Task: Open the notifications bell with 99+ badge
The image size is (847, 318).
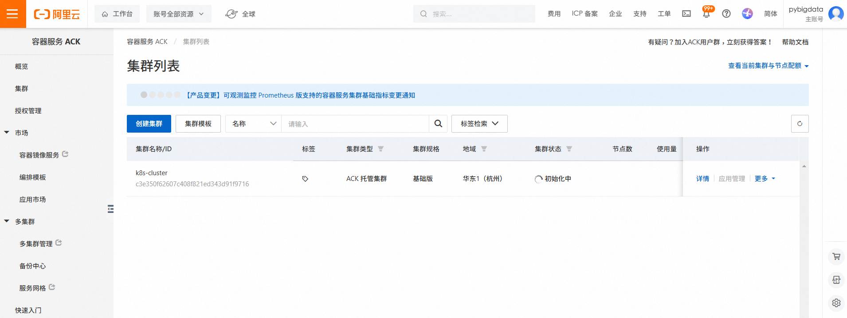Action: coord(706,14)
